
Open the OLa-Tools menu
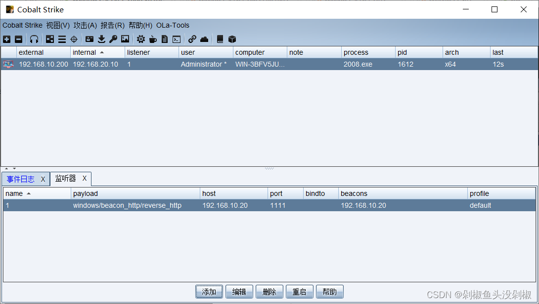[x=173, y=25]
